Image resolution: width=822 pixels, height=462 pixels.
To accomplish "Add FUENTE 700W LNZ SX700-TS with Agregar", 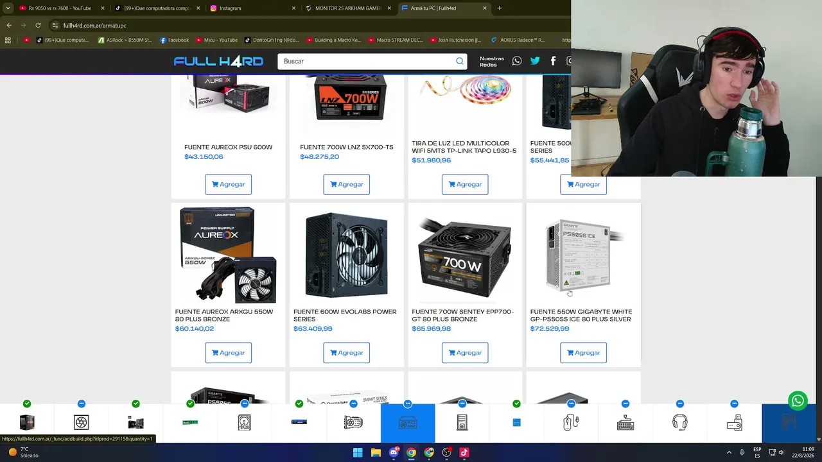I will pos(347,184).
